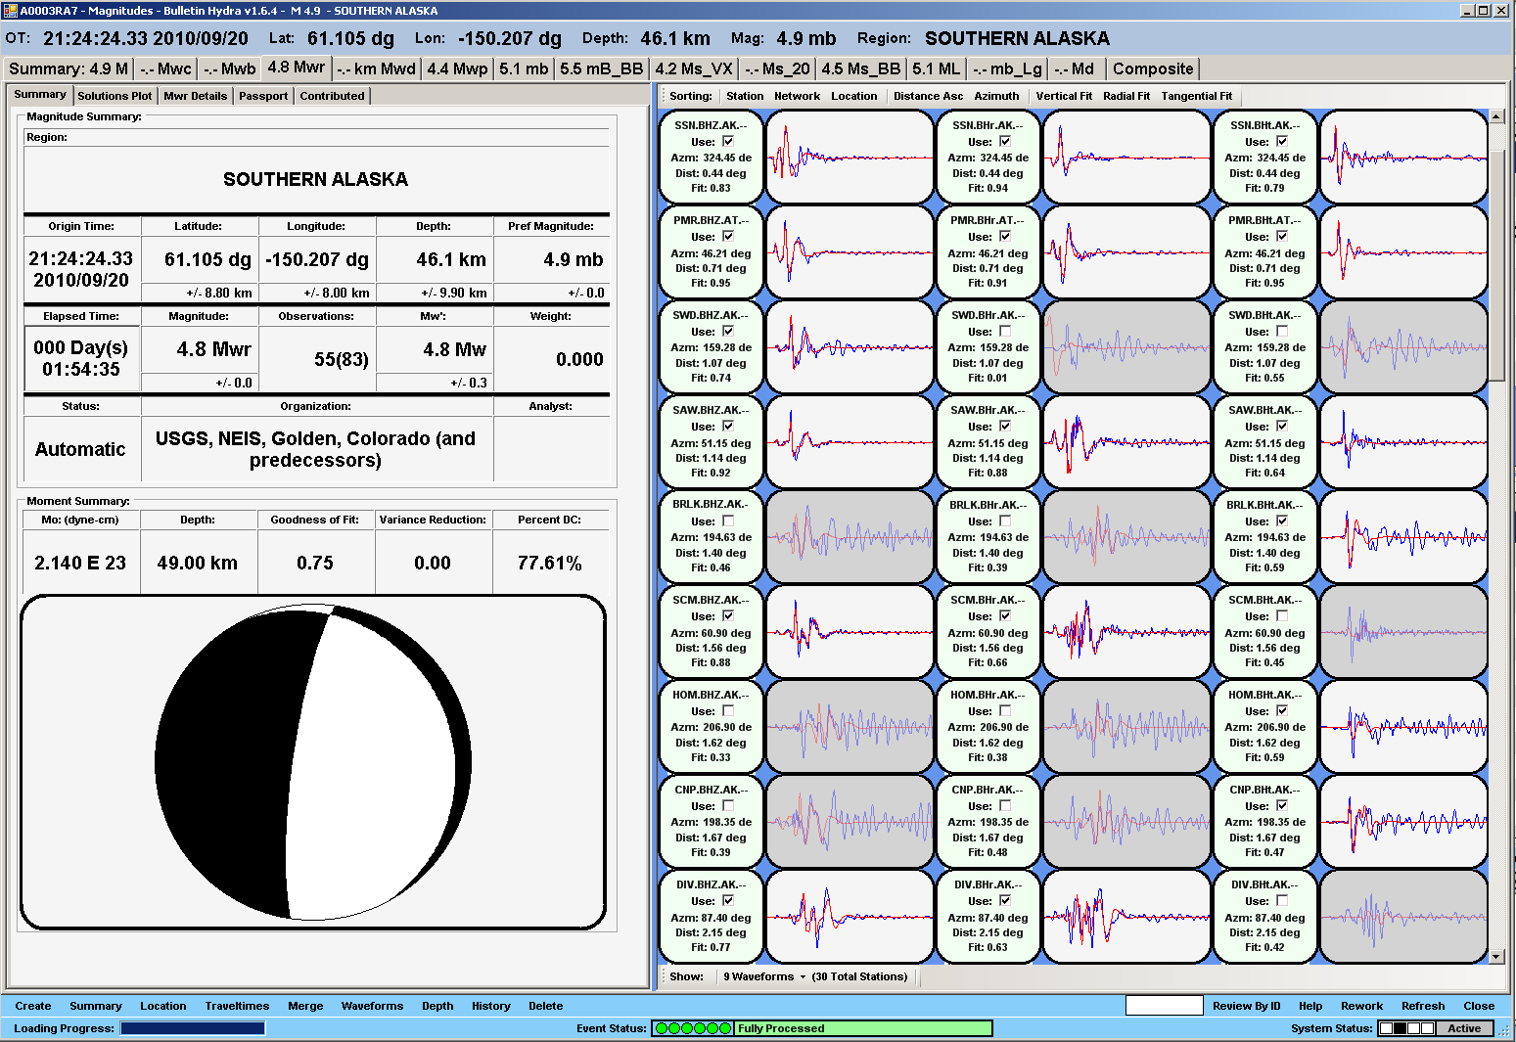
Task: Switch to Solutions Plot sub-tab
Action: click(115, 96)
